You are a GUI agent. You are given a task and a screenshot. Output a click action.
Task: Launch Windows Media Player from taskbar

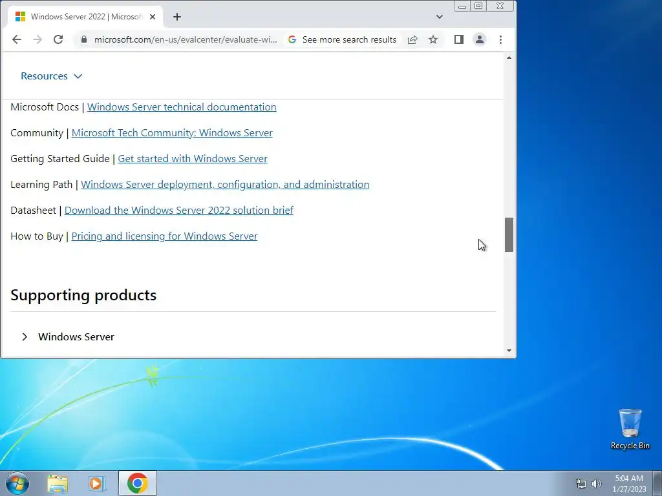click(x=97, y=483)
